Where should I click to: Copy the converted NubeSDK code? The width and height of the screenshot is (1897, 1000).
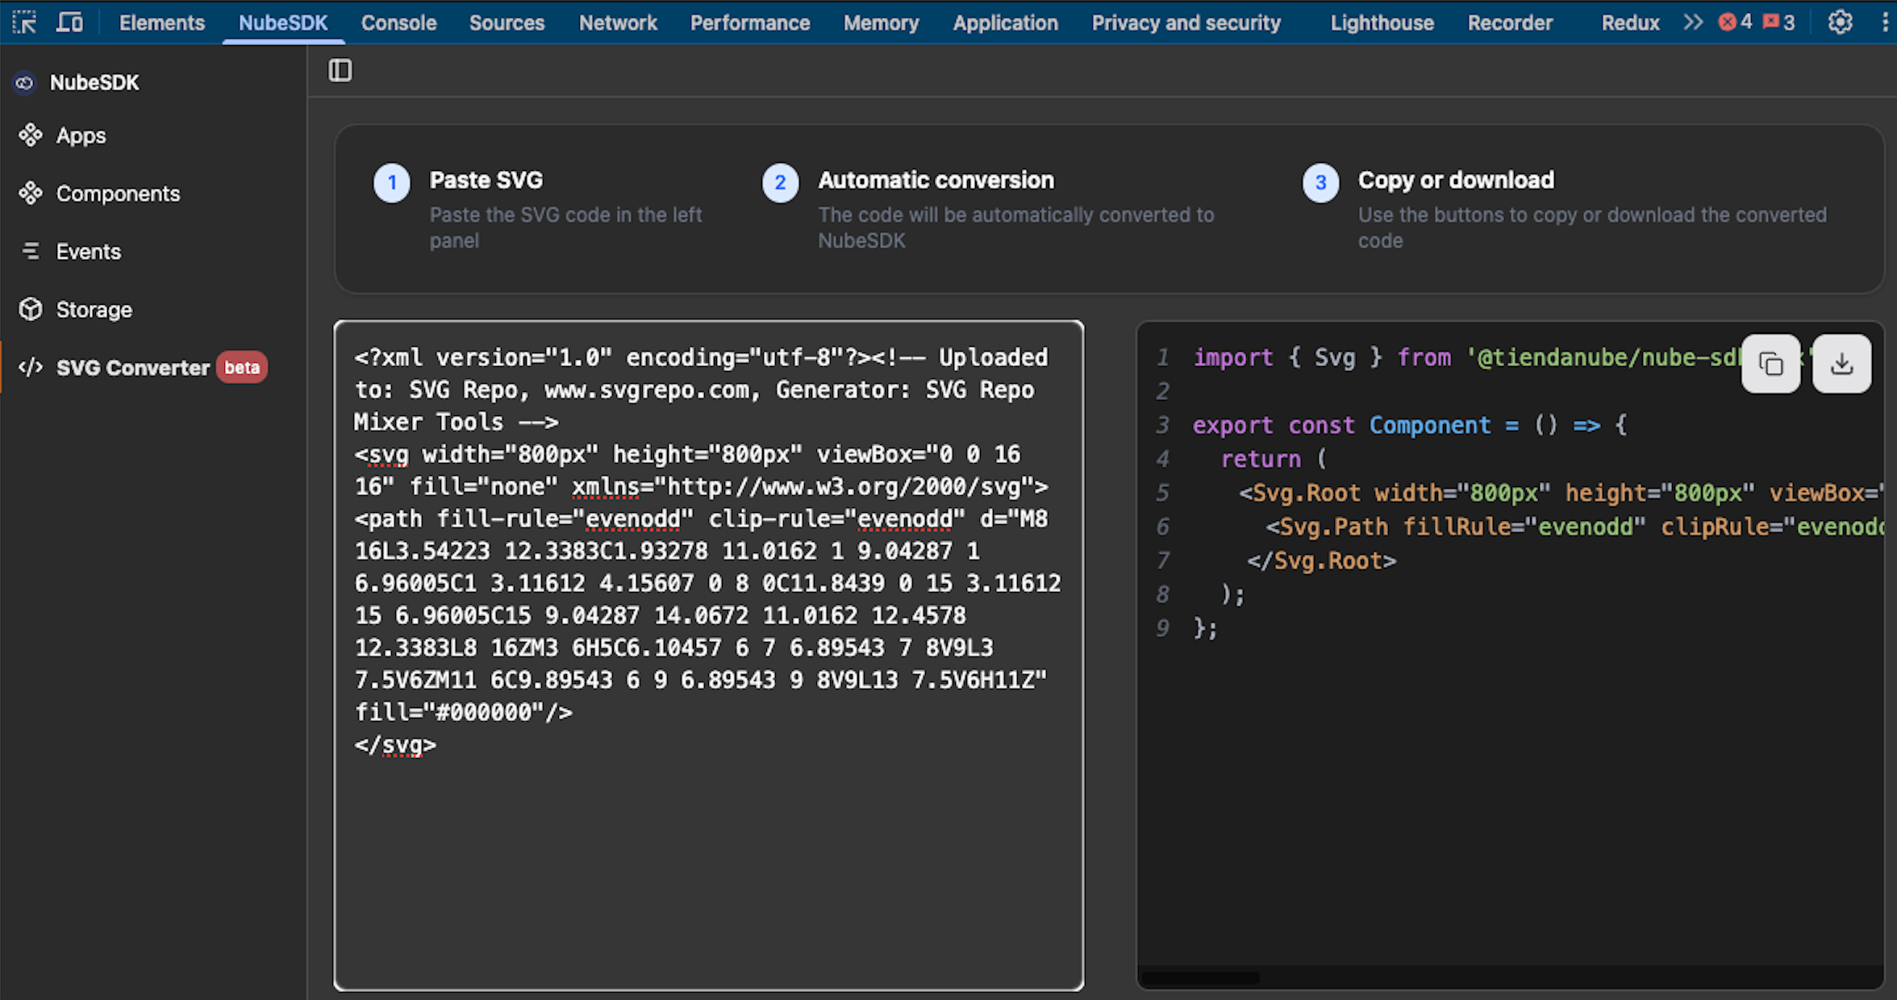[x=1770, y=363]
